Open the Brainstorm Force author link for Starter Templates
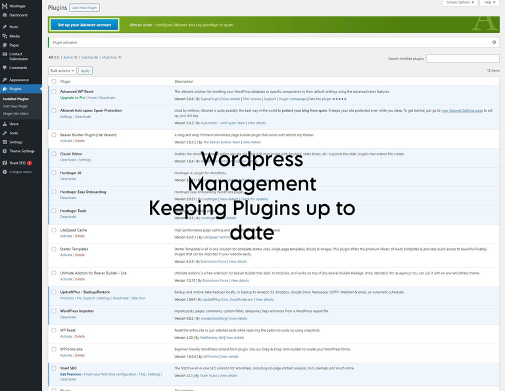 click(213, 262)
